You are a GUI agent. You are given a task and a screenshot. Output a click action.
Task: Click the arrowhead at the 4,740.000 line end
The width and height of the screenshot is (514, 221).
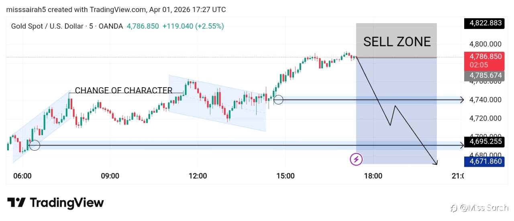(x=462, y=100)
